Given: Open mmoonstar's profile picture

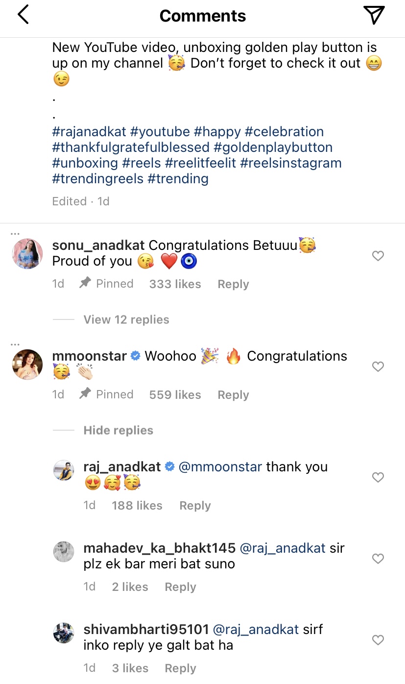Looking at the screenshot, I should tap(27, 365).
